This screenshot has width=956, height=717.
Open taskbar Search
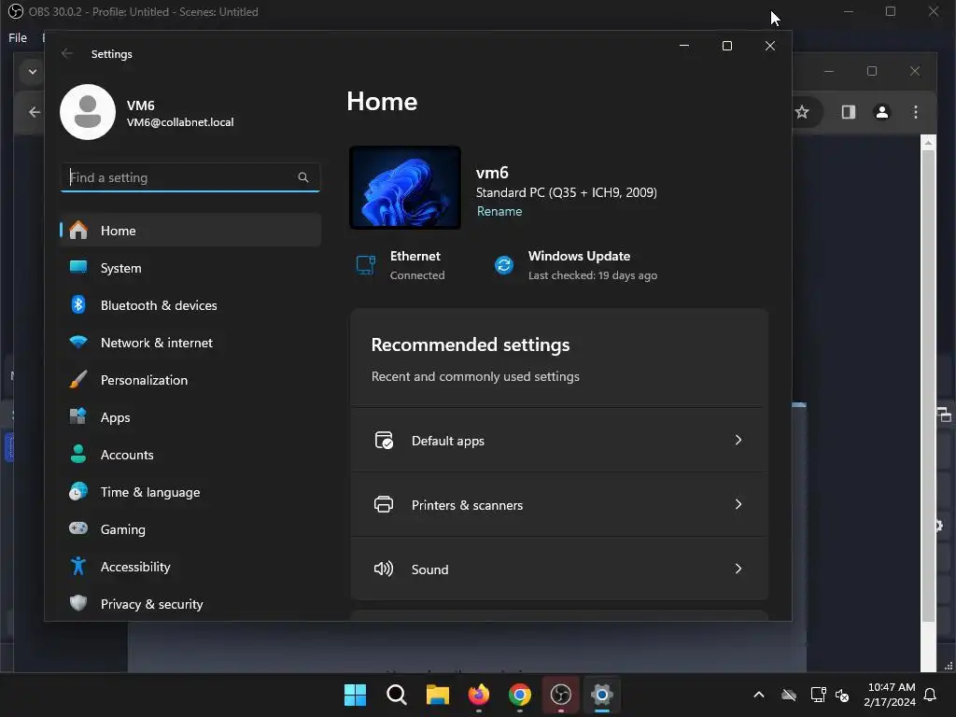click(x=396, y=695)
